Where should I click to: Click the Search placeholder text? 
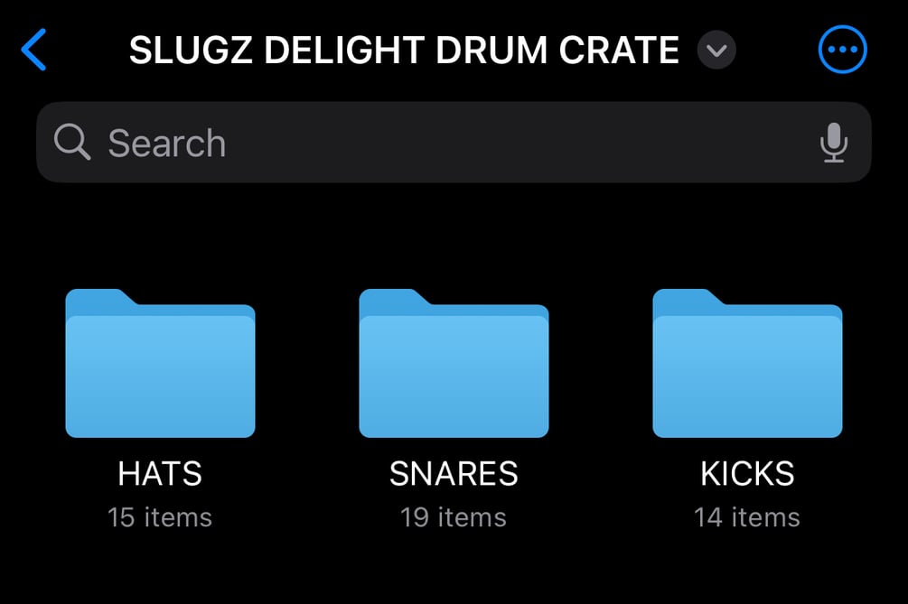(167, 144)
